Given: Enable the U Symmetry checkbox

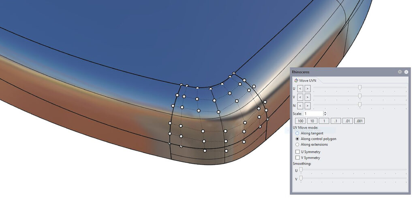Looking at the screenshot, I should (297, 152).
